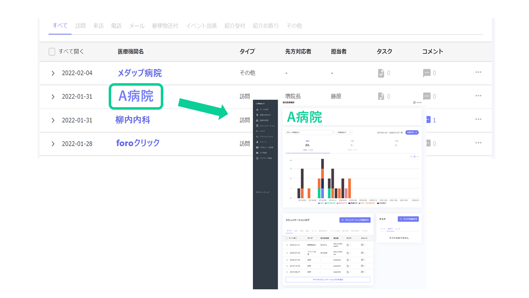The image size is (529, 298).
Task: Open more options for foroクリック row
Action: coord(478,143)
